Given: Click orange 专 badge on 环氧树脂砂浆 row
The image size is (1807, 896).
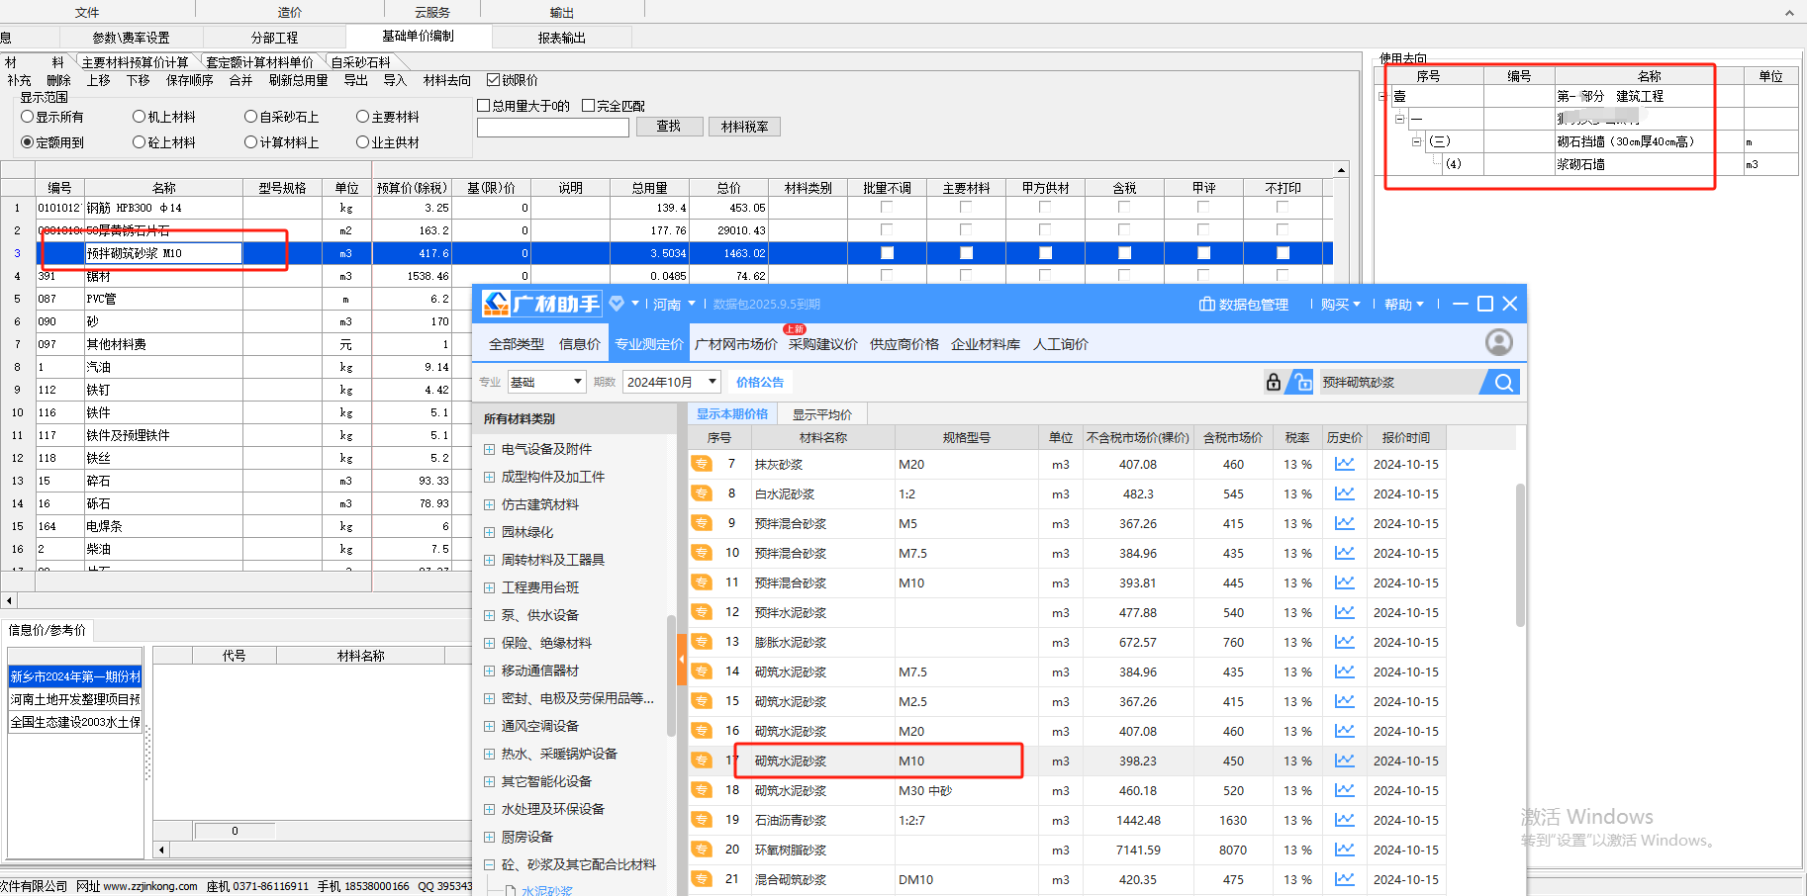Looking at the screenshot, I should (702, 850).
